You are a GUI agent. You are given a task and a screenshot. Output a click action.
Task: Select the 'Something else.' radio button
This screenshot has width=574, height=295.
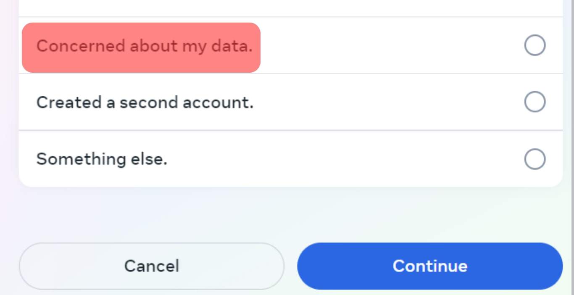tap(535, 159)
